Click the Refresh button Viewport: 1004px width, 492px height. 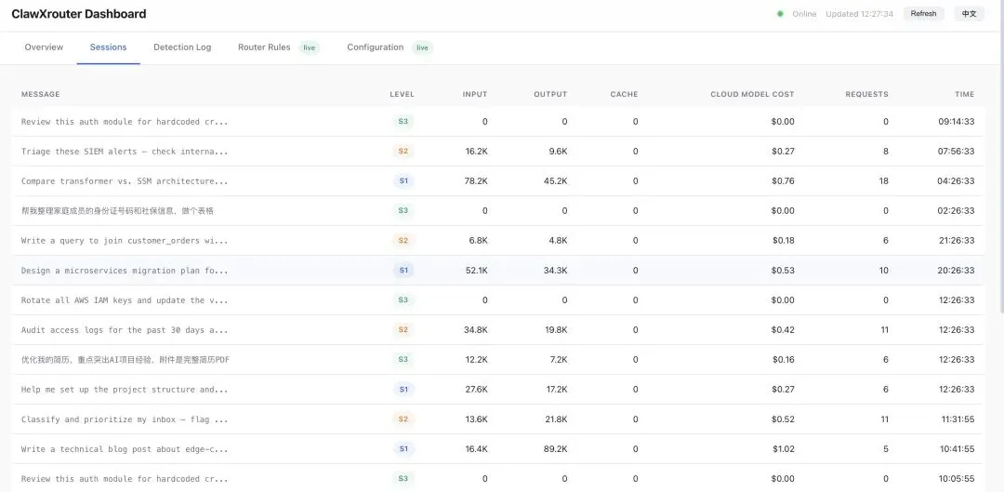[x=923, y=13]
